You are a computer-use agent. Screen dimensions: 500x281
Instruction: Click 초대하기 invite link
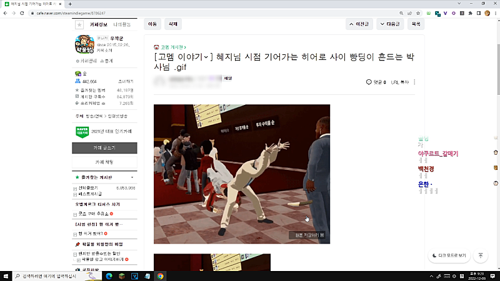click(x=126, y=82)
